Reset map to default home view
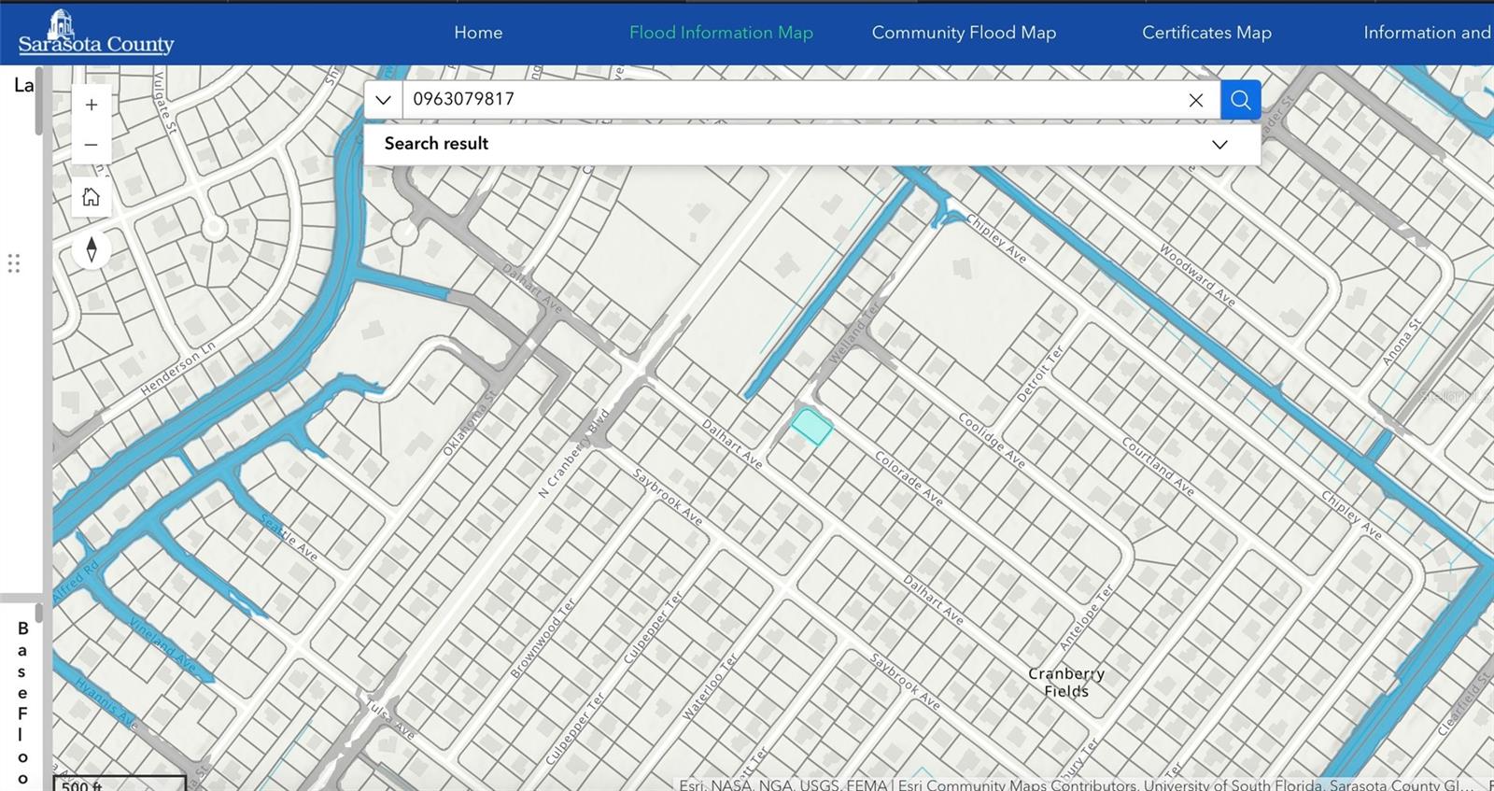This screenshot has height=791, width=1494. point(91,197)
